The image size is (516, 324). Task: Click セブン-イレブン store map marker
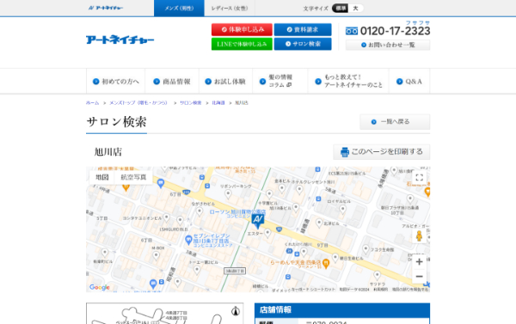[x=188, y=240]
